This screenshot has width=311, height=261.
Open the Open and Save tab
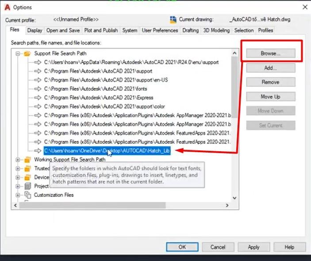tap(63, 31)
